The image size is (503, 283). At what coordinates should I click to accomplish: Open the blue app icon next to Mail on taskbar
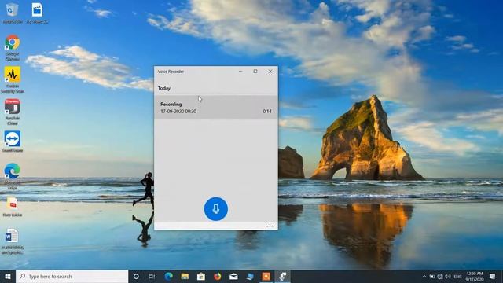(250, 276)
